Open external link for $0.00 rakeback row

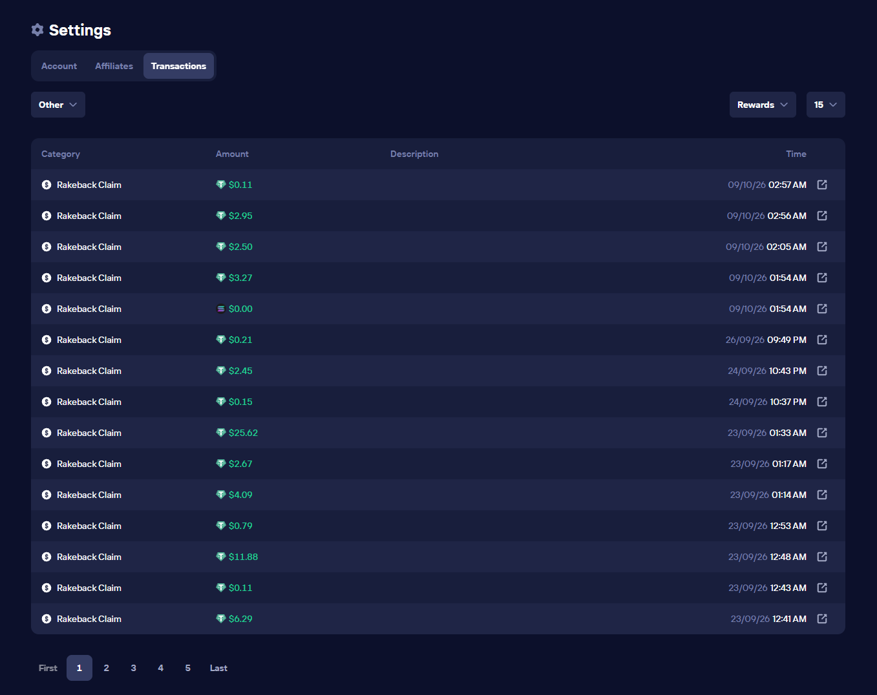[822, 309]
